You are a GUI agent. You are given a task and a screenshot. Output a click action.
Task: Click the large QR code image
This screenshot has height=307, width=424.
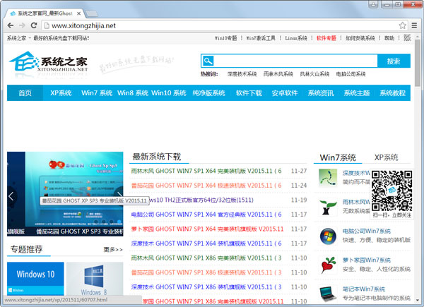(391, 191)
